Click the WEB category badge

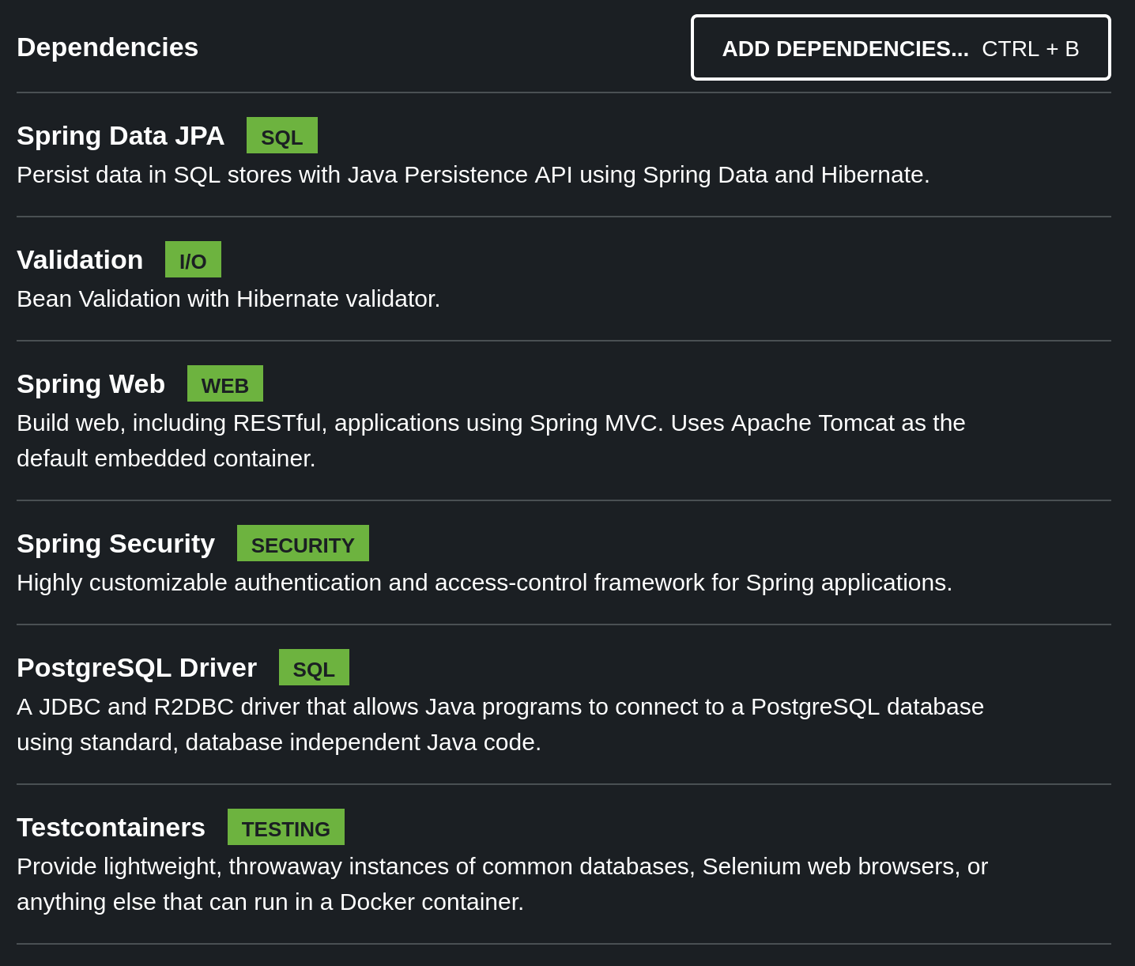pyautogui.click(x=225, y=384)
